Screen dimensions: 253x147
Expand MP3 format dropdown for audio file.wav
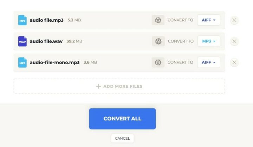point(209,41)
